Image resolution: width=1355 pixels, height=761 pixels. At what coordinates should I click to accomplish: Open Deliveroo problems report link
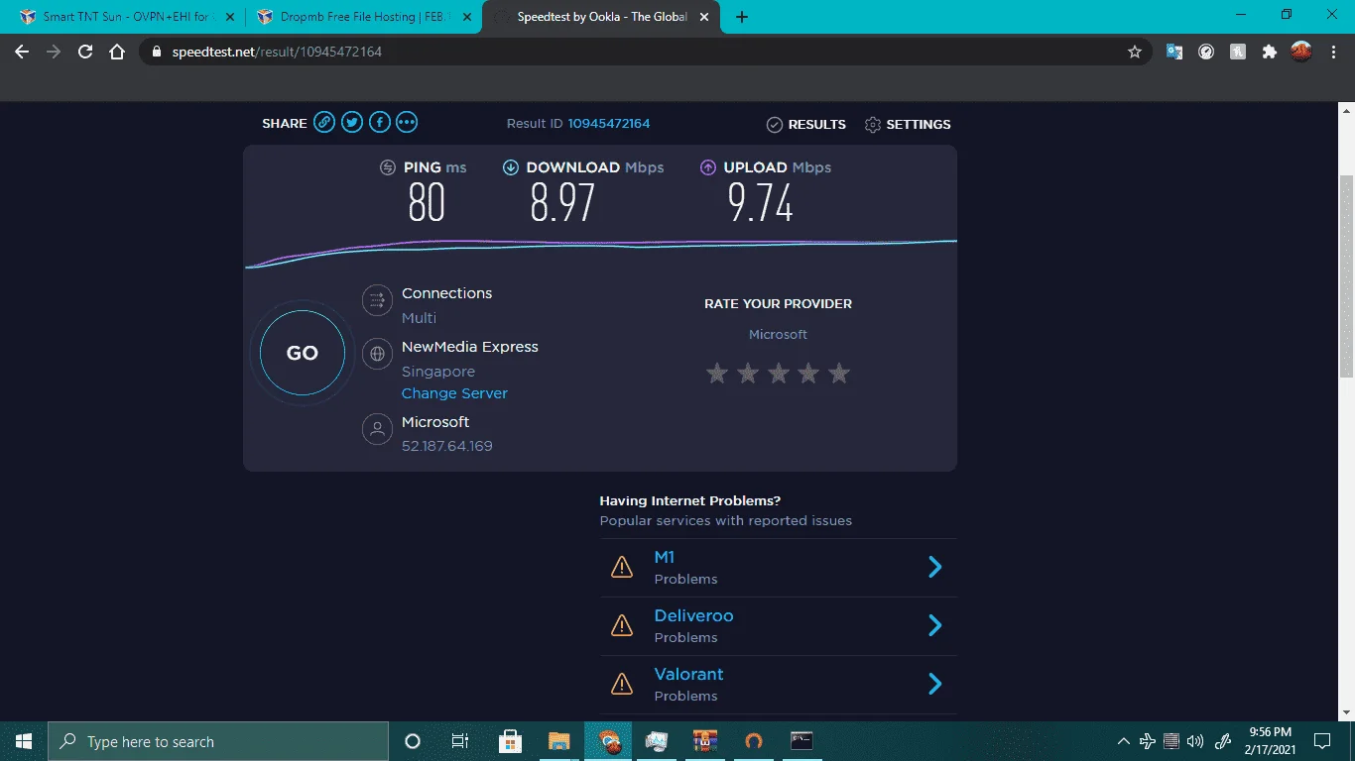(x=693, y=616)
